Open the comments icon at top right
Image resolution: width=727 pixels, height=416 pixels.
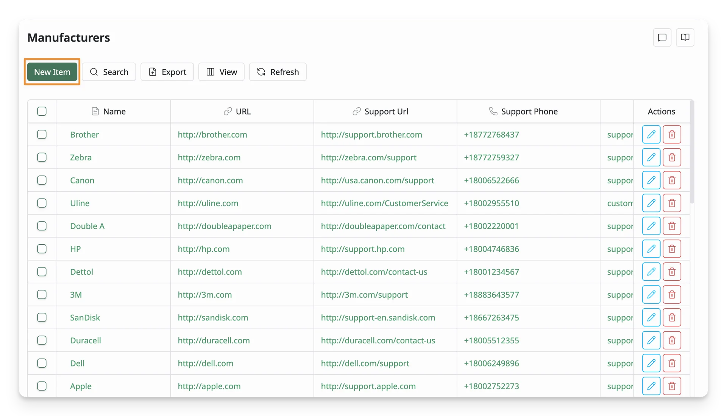[662, 37]
